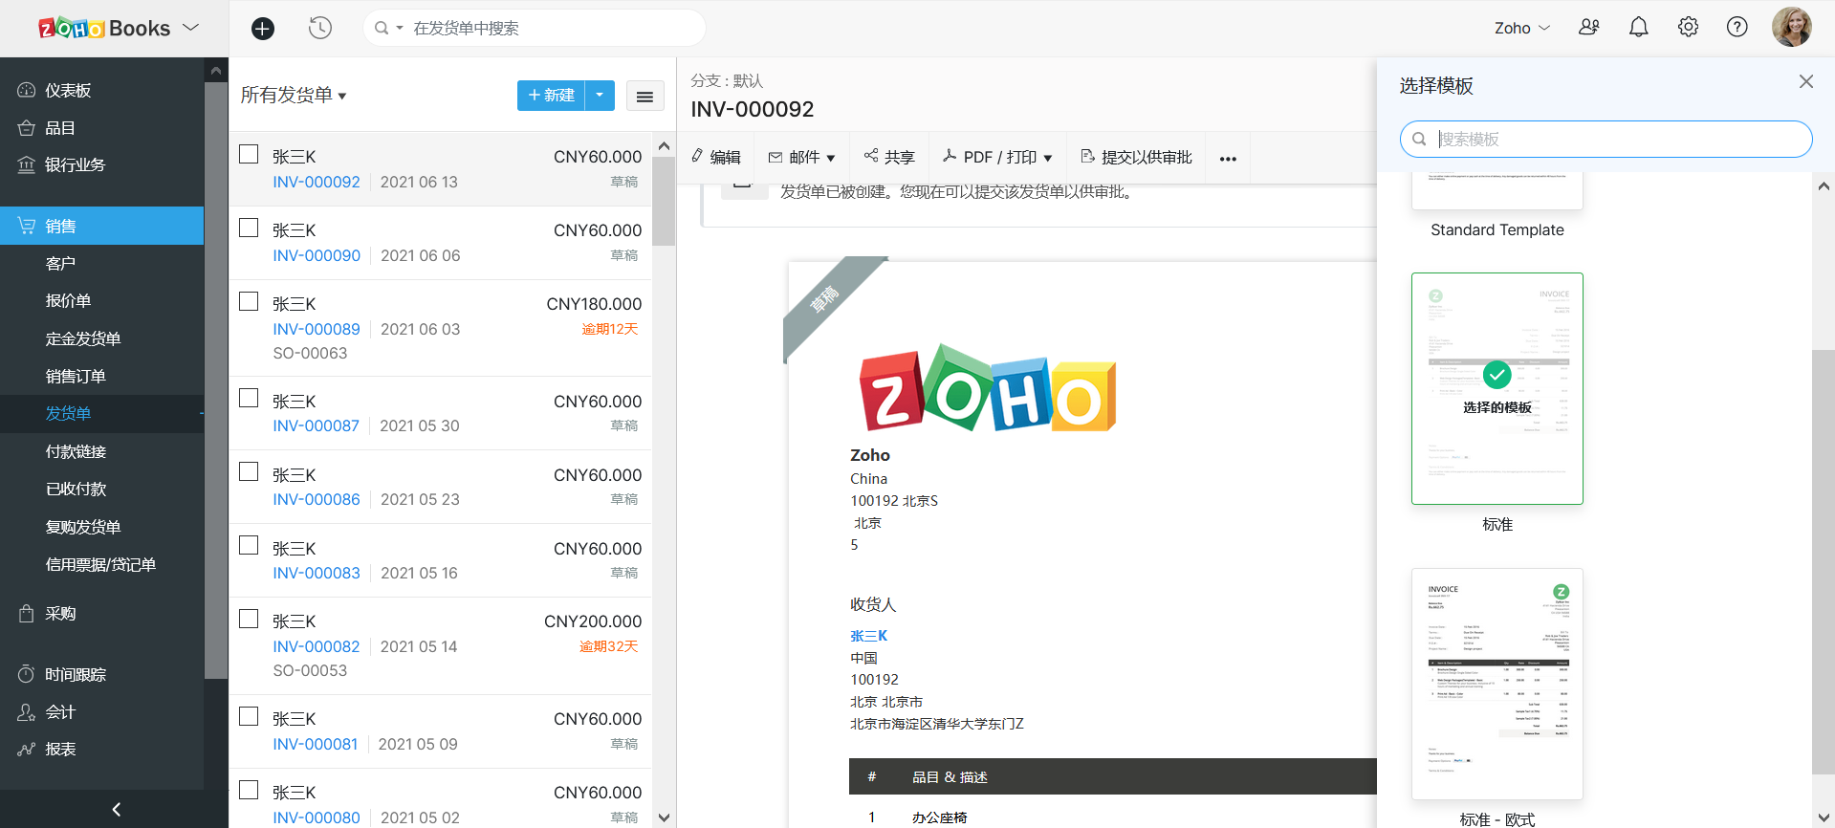Viewport: 1835px width, 828px height.
Task: Open the dropdown arrow beside 新建
Action: coord(600,96)
